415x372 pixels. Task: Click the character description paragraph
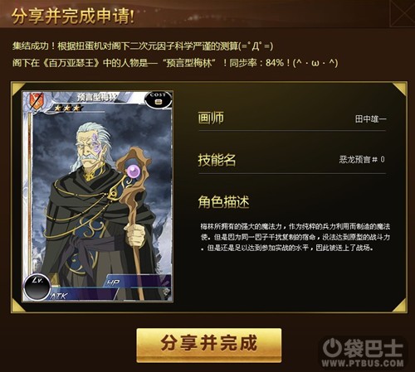pyautogui.click(x=295, y=237)
